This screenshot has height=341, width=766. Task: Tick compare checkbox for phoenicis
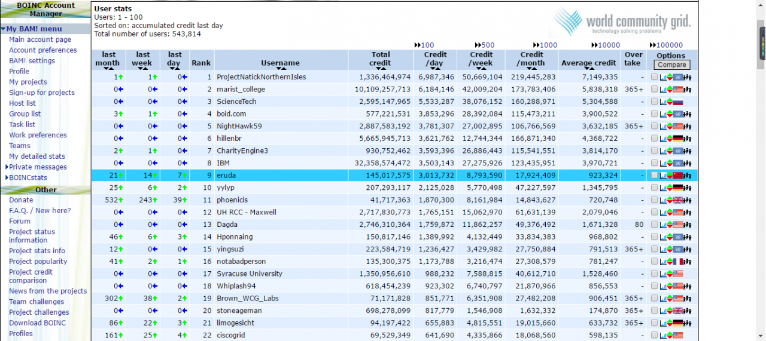coord(654,200)
